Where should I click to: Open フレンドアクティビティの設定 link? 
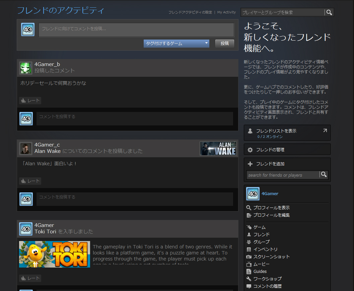point(190,12)
